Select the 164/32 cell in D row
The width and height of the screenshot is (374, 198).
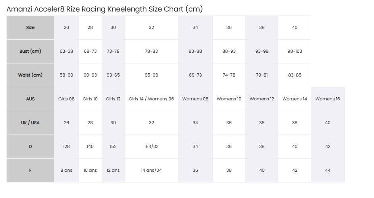point(151,147)
